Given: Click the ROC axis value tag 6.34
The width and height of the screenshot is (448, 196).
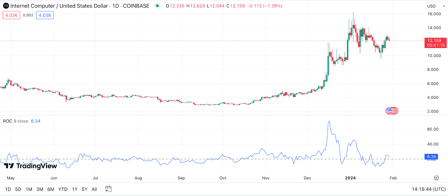Looking at the screenshot, I should 431,157.
